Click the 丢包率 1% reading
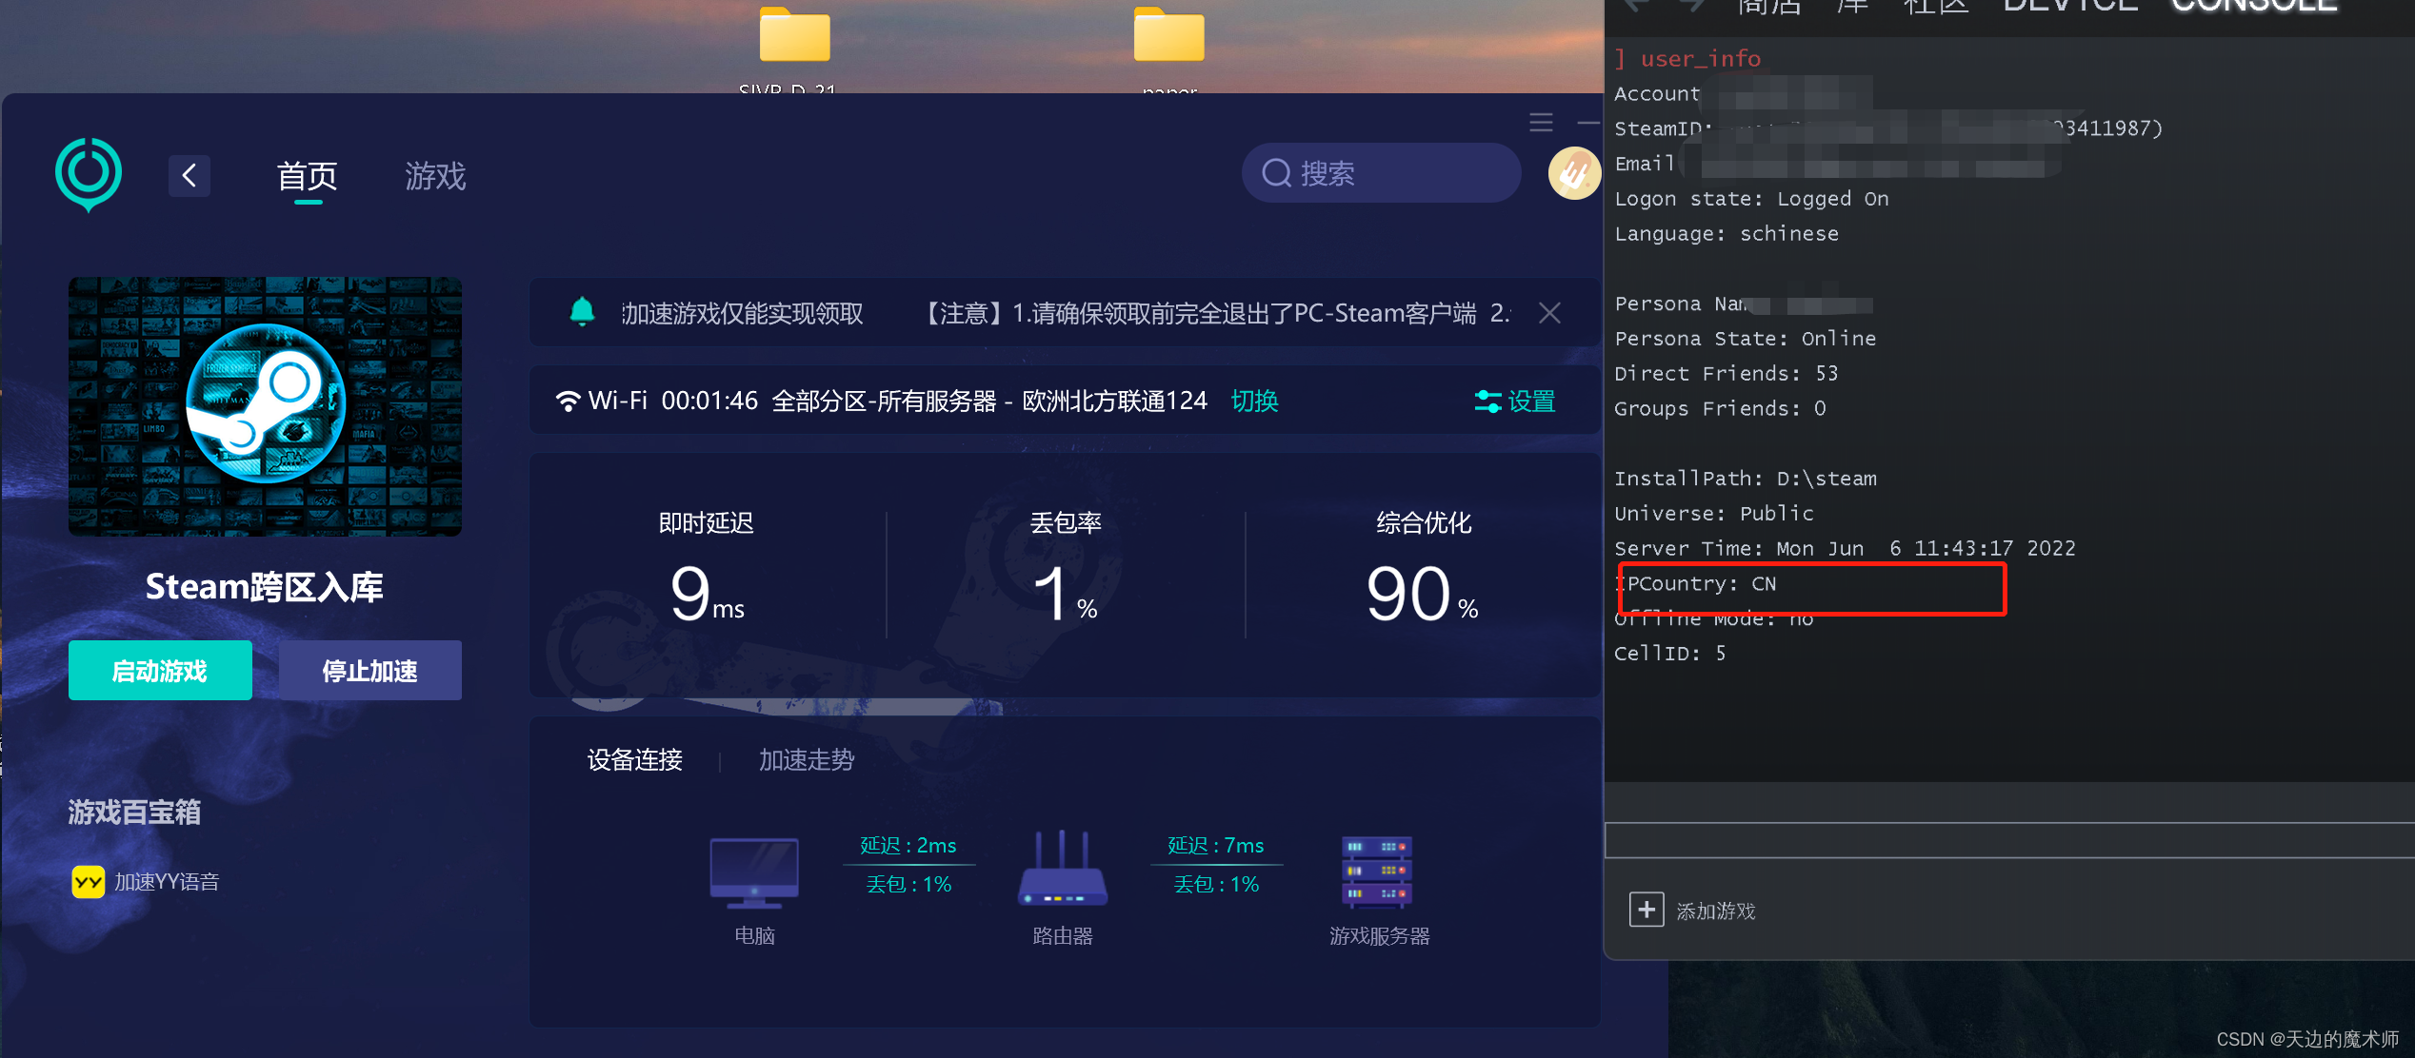 pos(1066,593)
